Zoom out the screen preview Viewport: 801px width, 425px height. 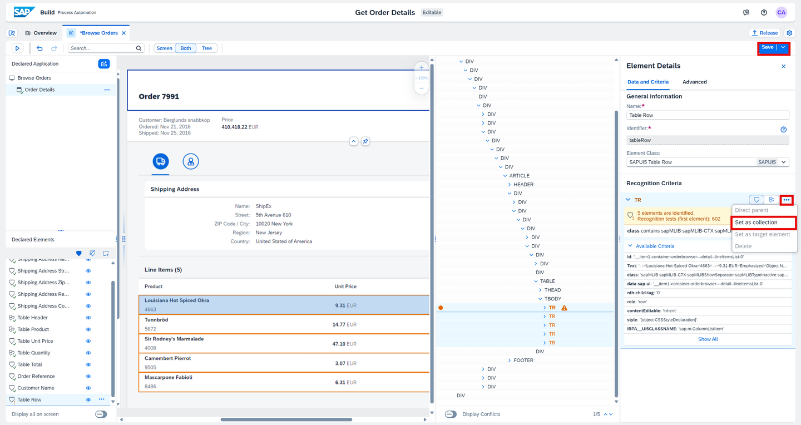coord(421,88)
